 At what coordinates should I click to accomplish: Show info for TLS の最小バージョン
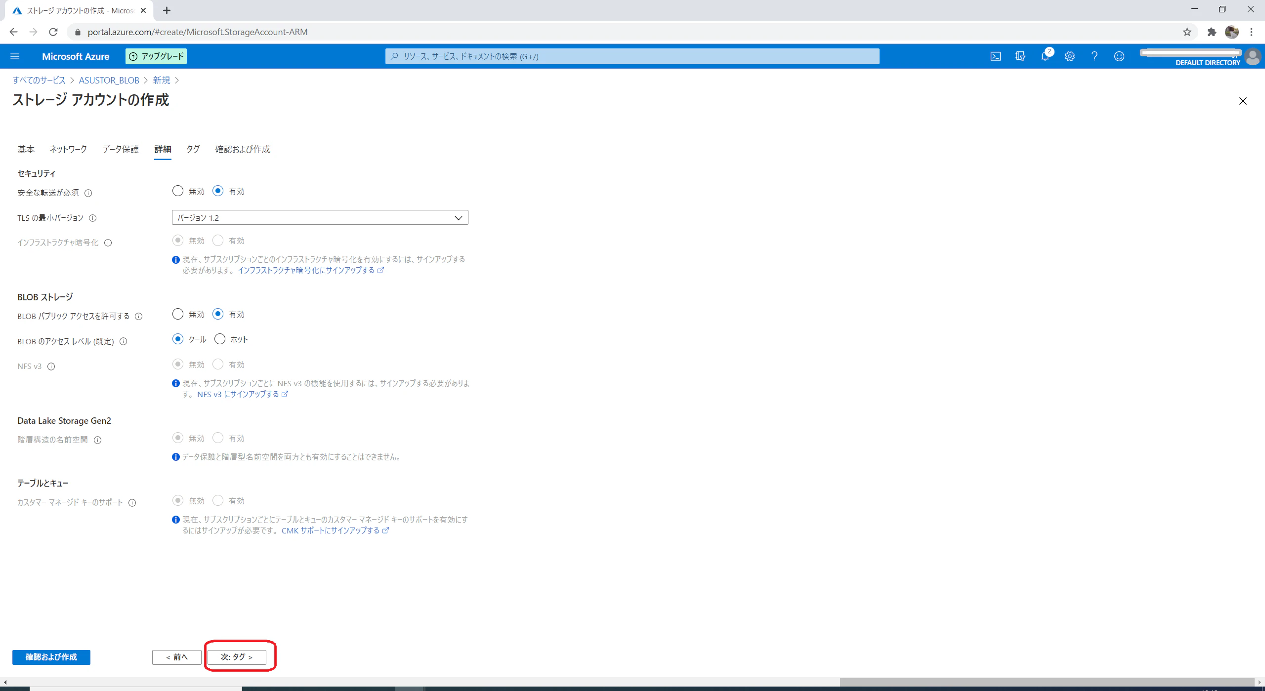tap(92, 218)
